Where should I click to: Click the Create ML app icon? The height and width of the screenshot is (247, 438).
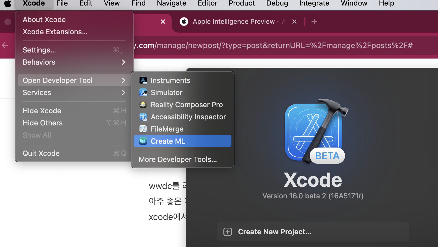click(x=143, y=141)
